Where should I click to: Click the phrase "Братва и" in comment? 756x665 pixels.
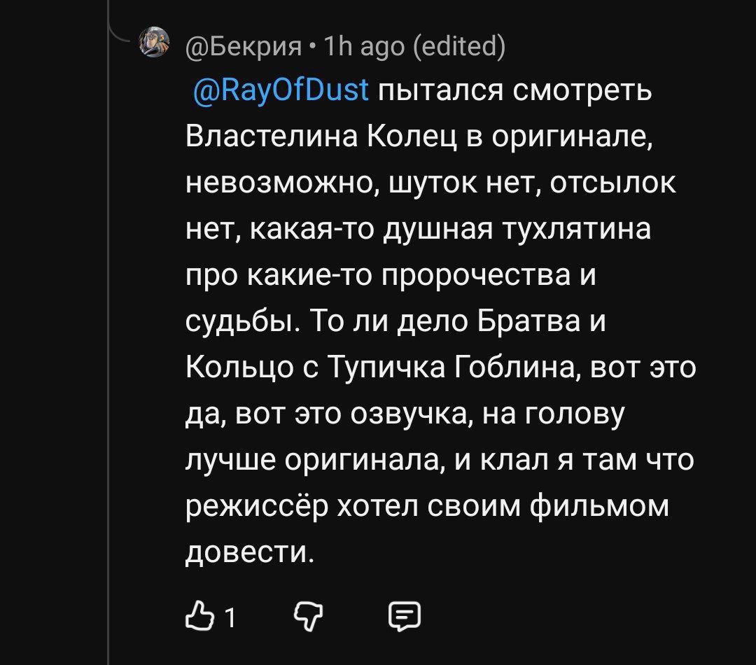(538, 321)
